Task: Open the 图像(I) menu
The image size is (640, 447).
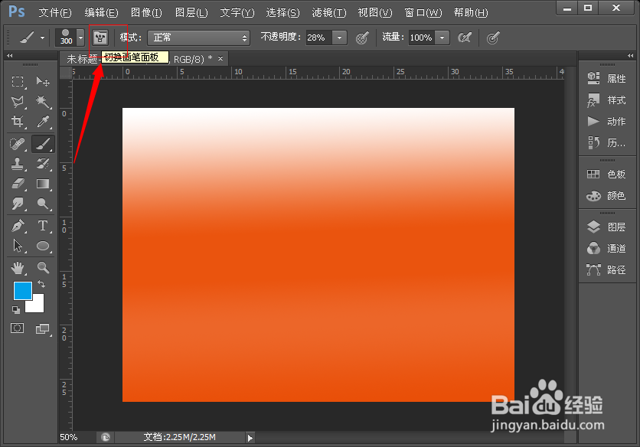Action: [146, 13]
